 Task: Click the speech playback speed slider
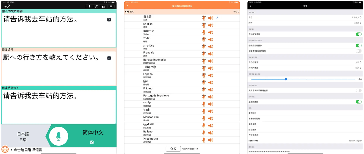coord(285,79)
